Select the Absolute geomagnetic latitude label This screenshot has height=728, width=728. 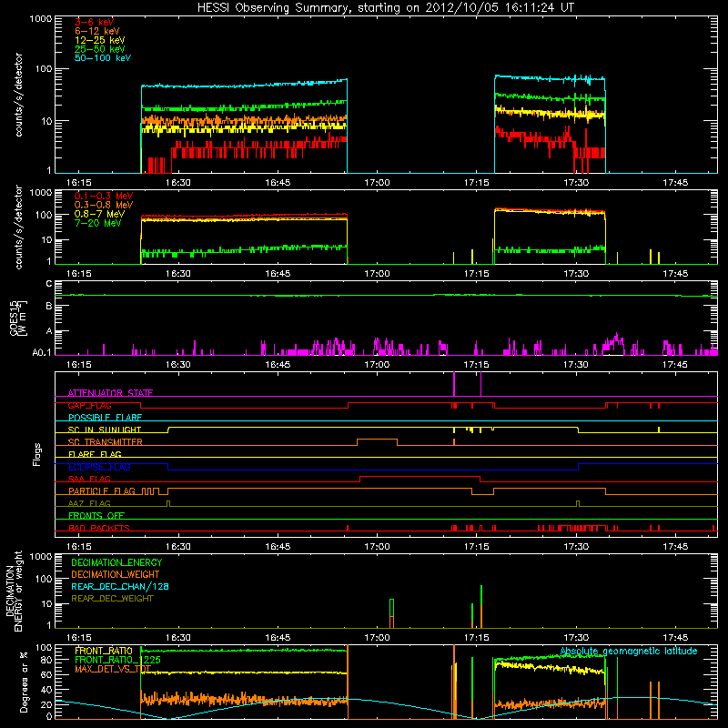click(x=629, y=651)
